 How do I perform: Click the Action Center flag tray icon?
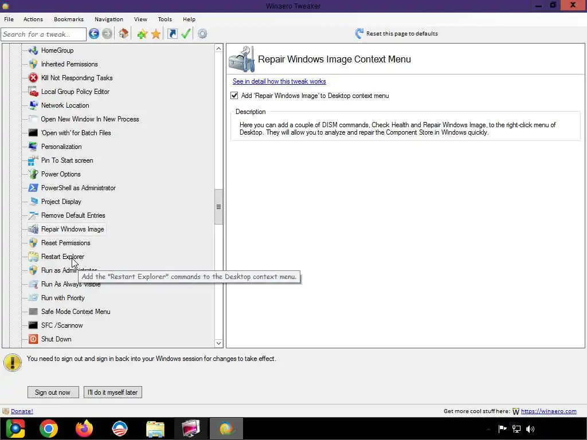[502, 429]
